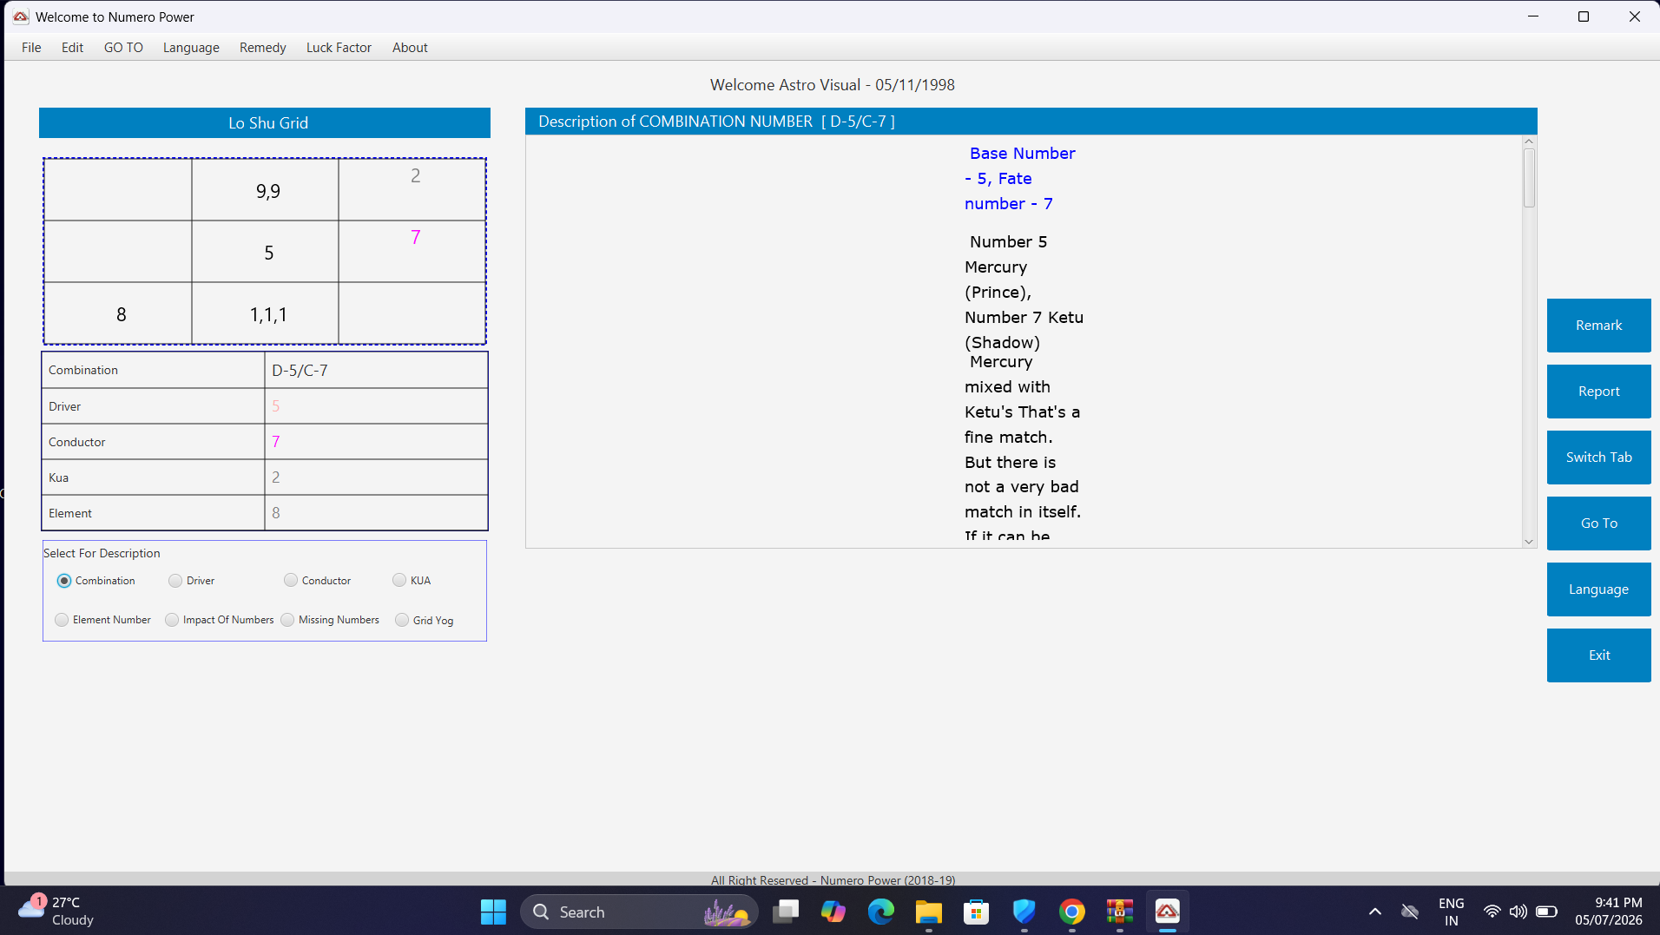Open Microsoft Store from the taskbar

[977, 912]
